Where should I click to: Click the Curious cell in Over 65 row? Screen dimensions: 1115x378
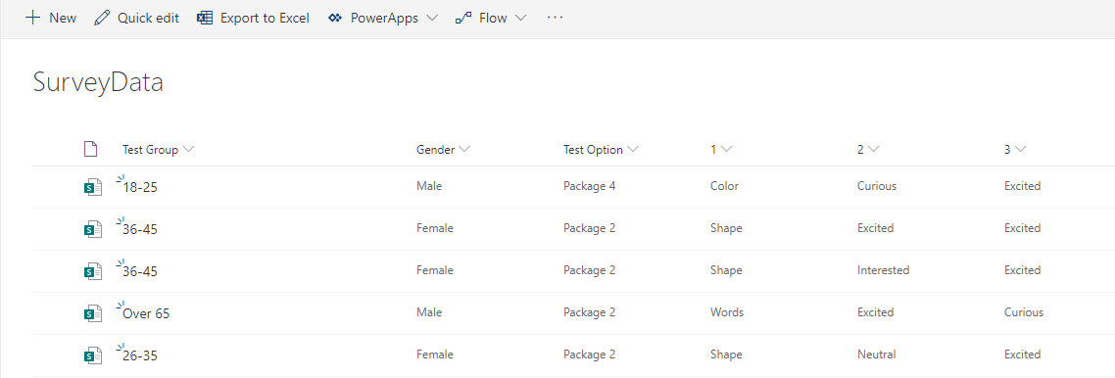[x=1024, y=312]
